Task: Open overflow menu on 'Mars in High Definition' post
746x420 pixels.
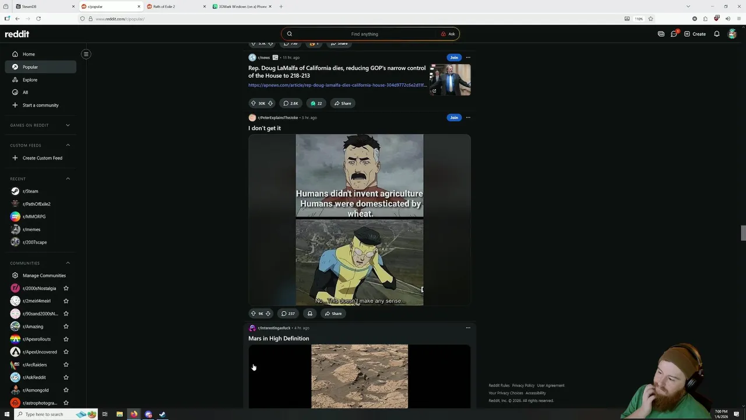Action: coord(468,328)
